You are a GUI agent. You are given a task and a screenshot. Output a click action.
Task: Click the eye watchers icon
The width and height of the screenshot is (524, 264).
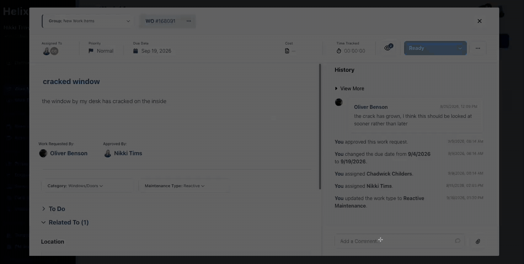[388, 48]
